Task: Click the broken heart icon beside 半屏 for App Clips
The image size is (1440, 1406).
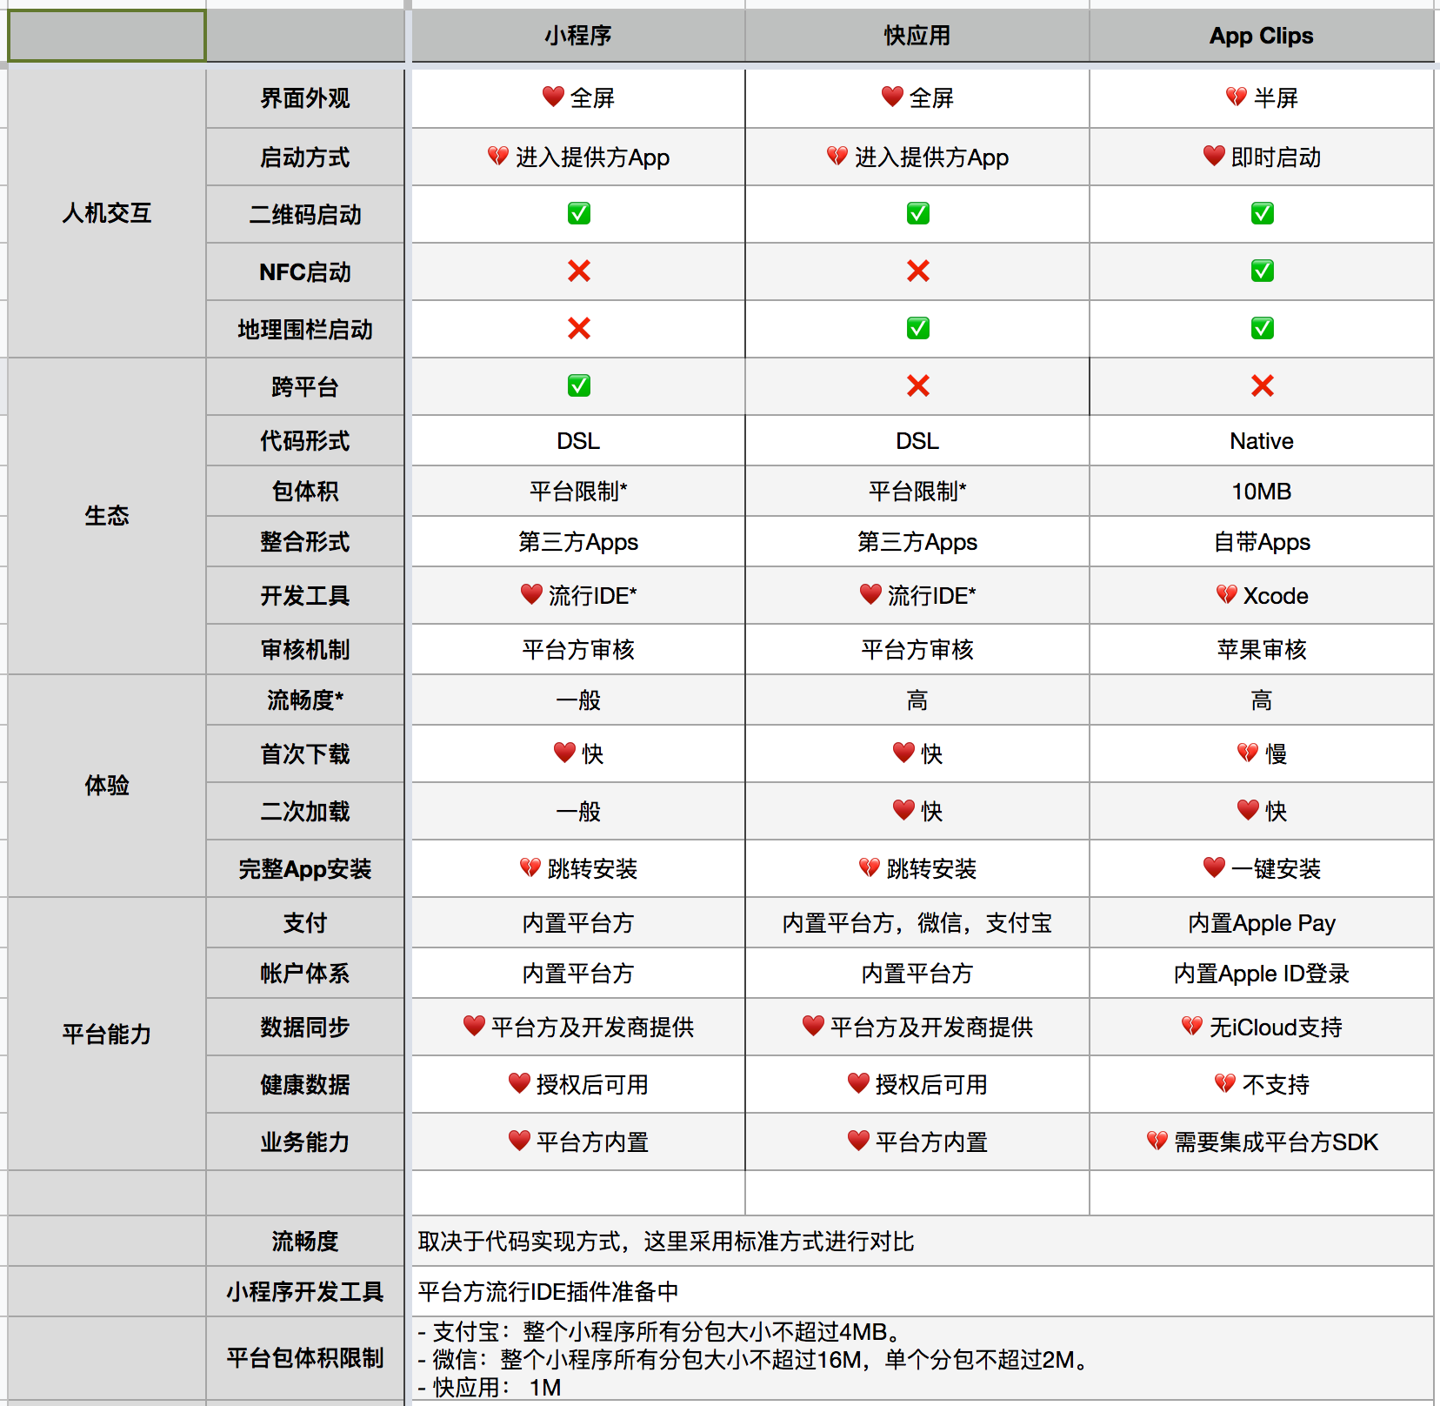Action: coord(1235,97)
